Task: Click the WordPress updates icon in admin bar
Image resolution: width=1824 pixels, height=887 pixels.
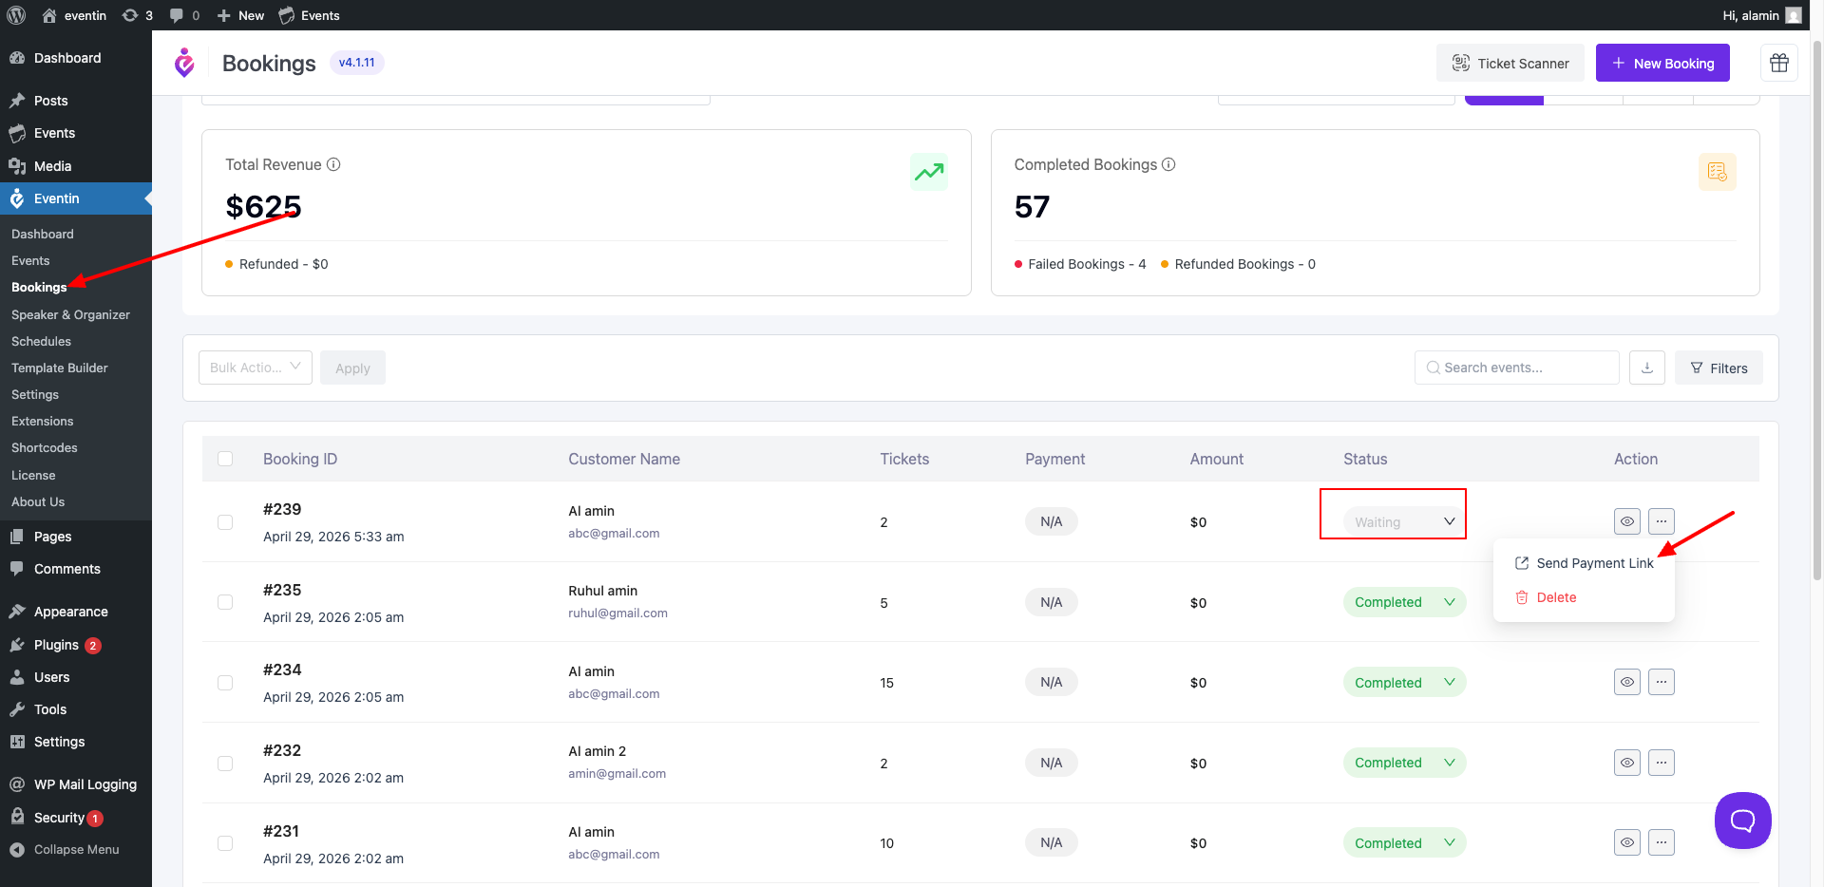Action: coord(130,15)
